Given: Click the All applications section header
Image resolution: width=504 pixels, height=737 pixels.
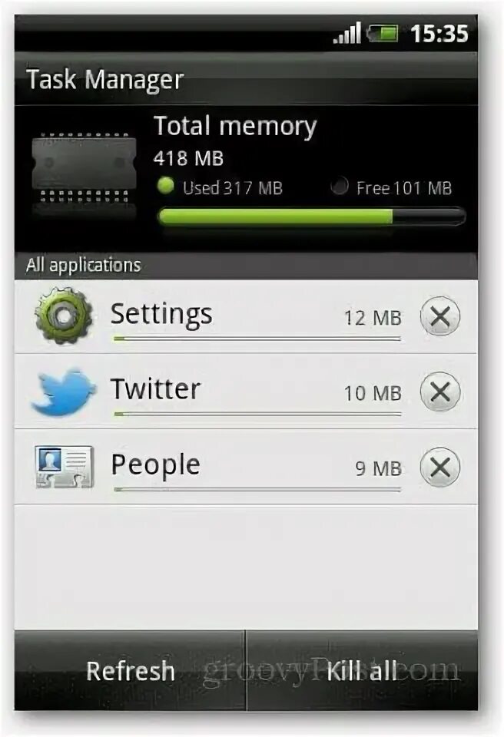Looking at the screenshot, I should click(x=246, y=265).
